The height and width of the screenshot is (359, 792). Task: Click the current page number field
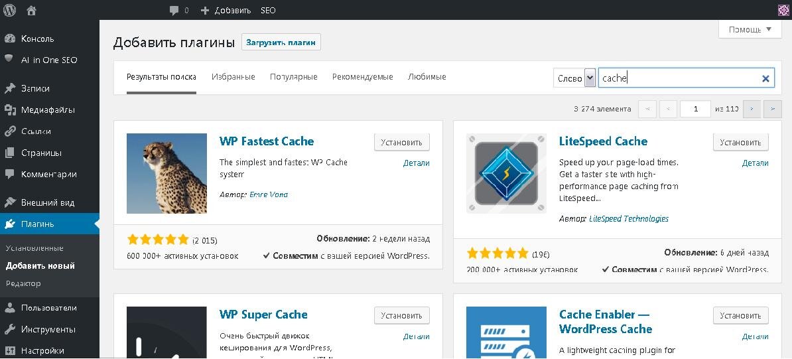click(x=696, y=109)
